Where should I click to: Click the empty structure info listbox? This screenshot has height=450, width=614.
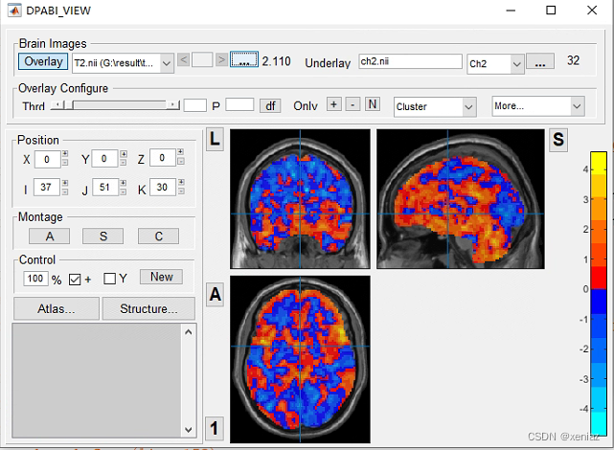97,380
